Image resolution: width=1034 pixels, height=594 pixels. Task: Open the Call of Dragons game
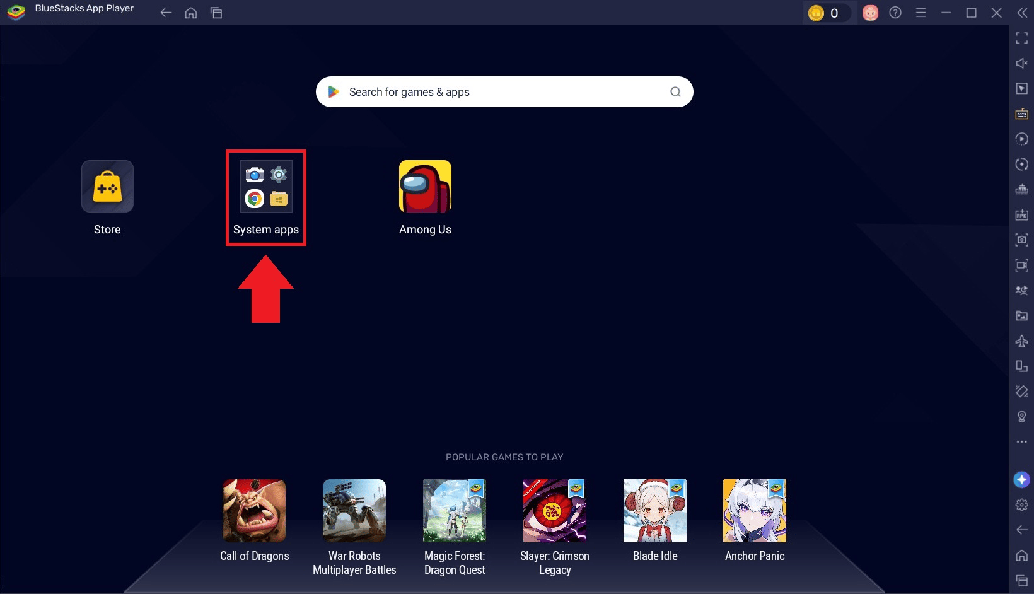tap(254, 511)
